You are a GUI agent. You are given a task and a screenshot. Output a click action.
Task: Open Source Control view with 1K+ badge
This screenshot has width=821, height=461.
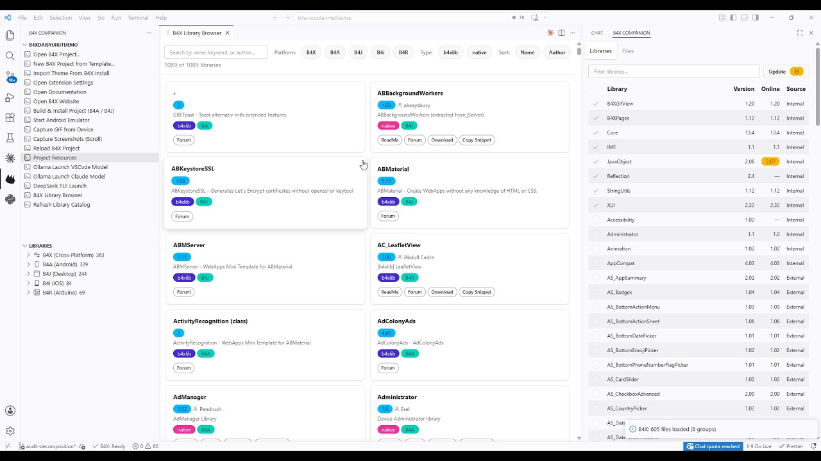(10, 77)
